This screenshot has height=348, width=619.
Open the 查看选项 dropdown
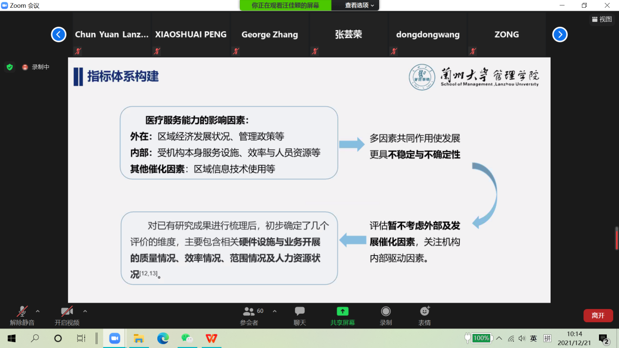(360, 5)
